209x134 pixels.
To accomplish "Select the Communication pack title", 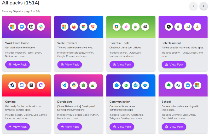I will pyautogui.click(x=120, y=102).
